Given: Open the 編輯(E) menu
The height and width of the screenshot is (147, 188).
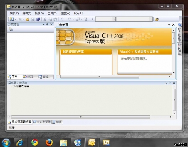Looking at the screenshot, I should (27, 13).
